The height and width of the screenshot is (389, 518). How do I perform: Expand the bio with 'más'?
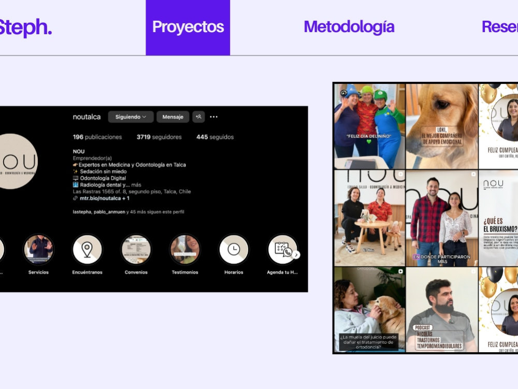[136, 185]
